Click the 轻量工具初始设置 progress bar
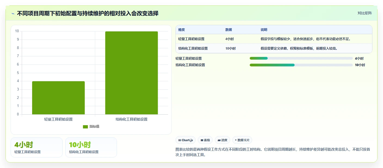The width and height of the screenshot is (383, 168). point(301,58)
